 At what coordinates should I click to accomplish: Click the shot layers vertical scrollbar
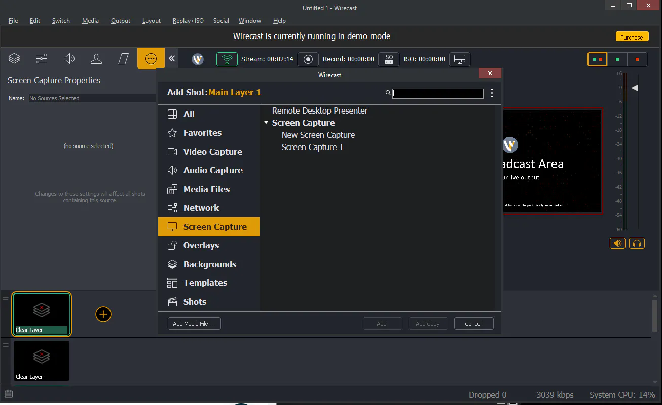655,316
